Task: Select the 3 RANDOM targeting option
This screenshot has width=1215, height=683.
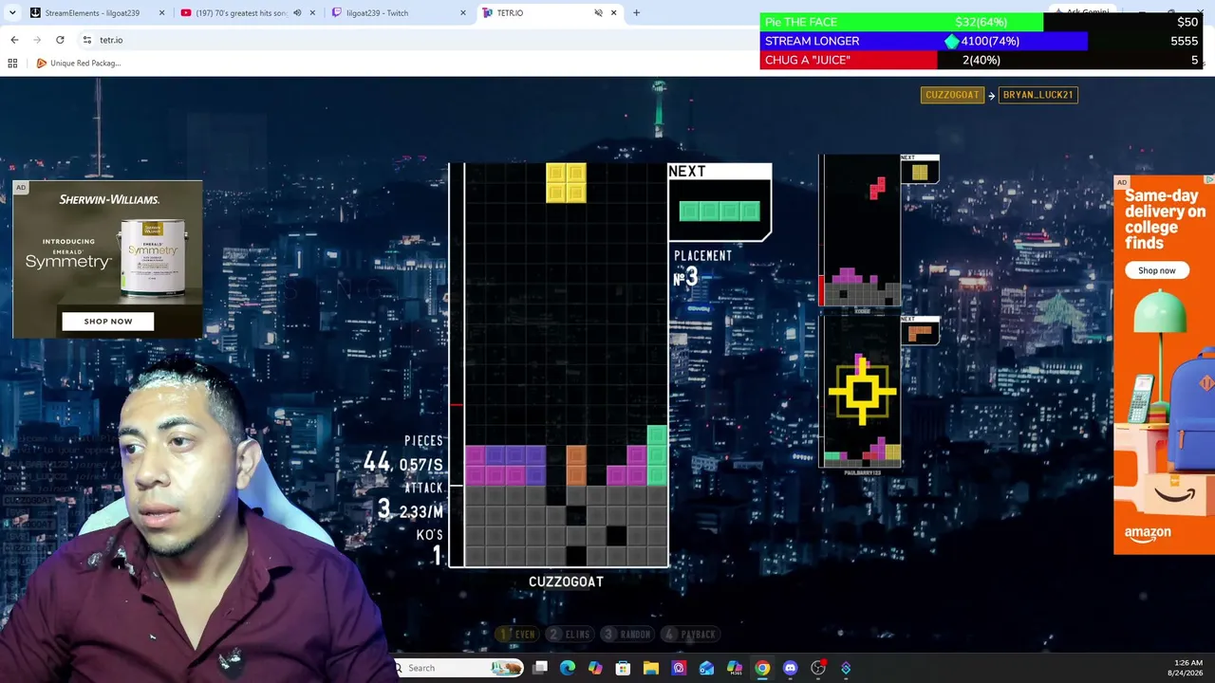Action: point(627,634)
